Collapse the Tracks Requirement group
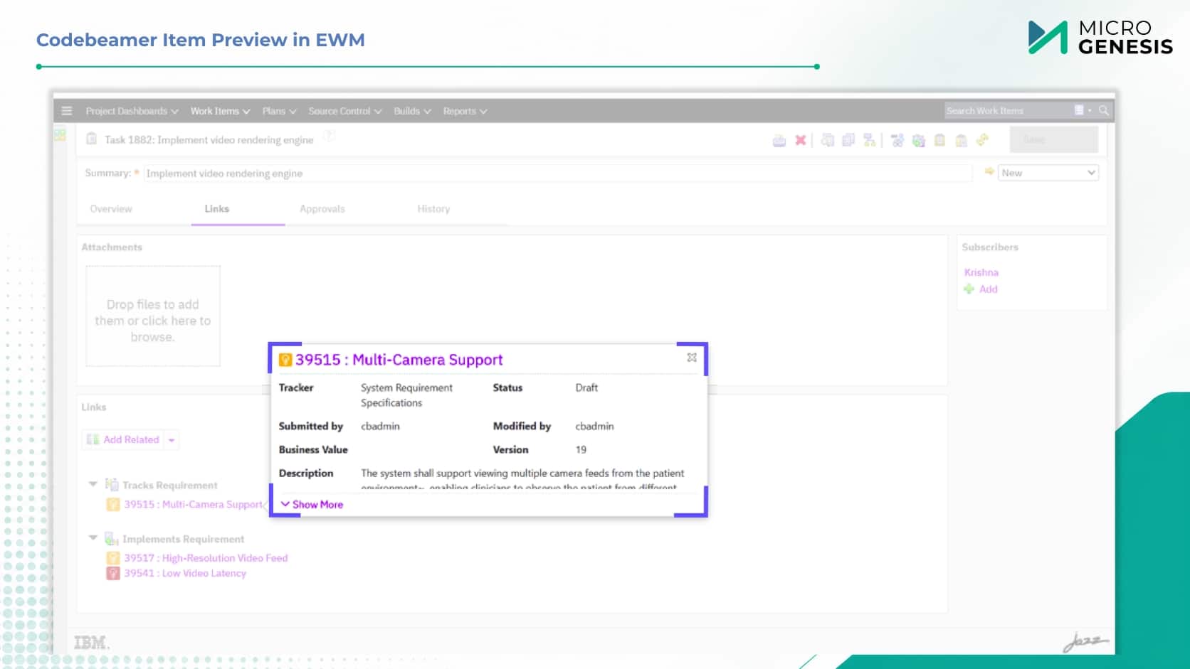 [x=93, y=484]
